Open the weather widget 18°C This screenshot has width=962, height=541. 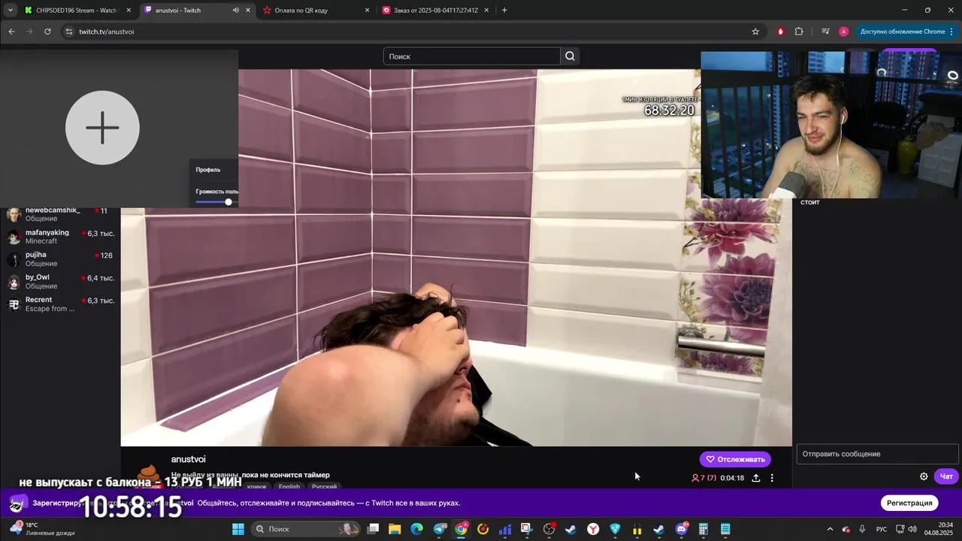[41, 529]
